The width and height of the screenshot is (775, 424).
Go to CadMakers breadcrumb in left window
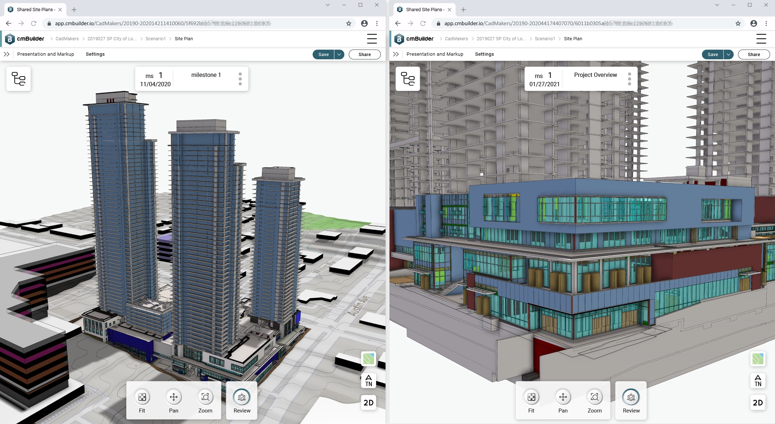(67, 39)
